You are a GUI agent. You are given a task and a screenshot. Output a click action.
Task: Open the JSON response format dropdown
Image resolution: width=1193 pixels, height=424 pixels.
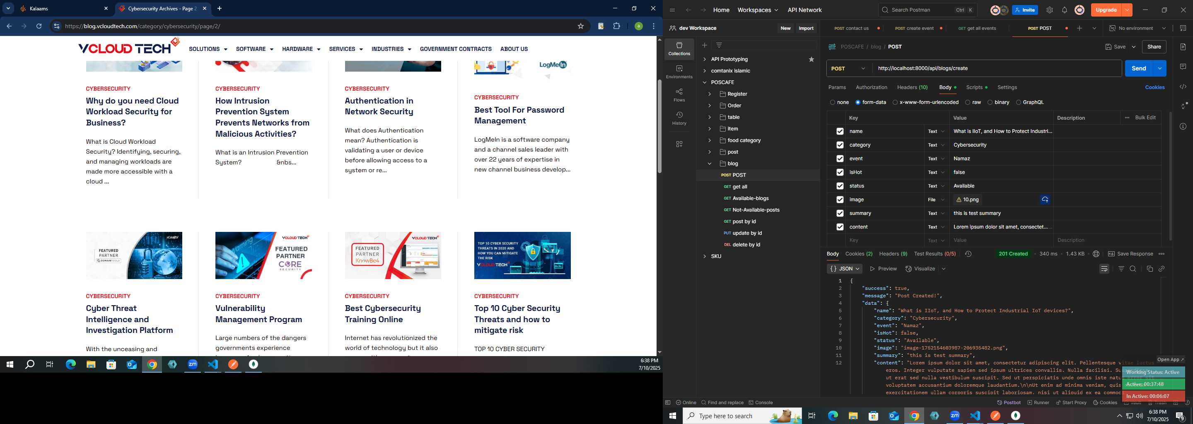(x=844, y=268)
